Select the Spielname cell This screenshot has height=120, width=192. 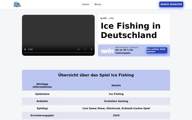pos(42,94)
